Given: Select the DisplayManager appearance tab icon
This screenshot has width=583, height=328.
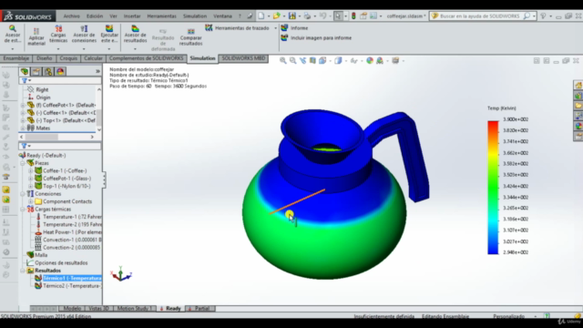Looking at the screenshot, I should (x=60, y=71).
